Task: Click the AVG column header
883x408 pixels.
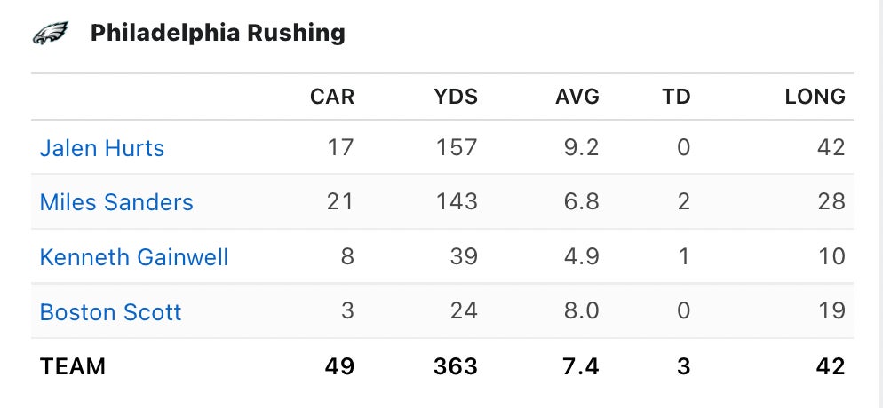Action: (577, 97)
